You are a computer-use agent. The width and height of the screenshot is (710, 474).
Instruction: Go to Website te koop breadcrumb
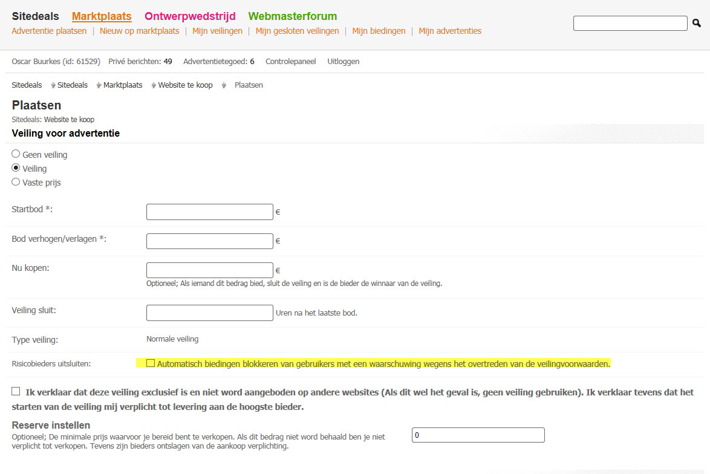pos(185,85)
